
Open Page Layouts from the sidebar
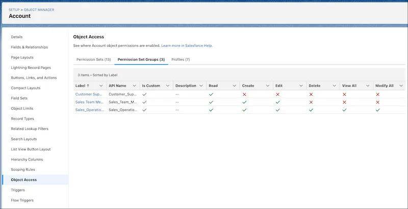(22, 57)
